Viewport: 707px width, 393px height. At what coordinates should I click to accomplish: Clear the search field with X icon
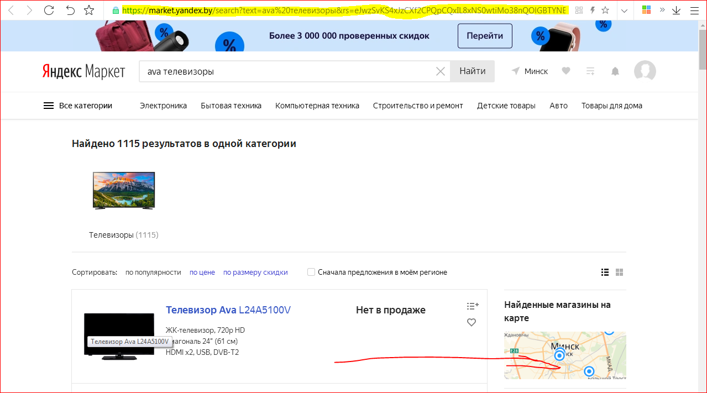(x=441, y=71)
